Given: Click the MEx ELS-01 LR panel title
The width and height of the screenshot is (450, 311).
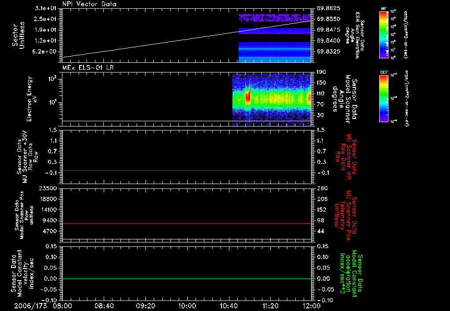Looking at the screenshot, I should point(88,68).
